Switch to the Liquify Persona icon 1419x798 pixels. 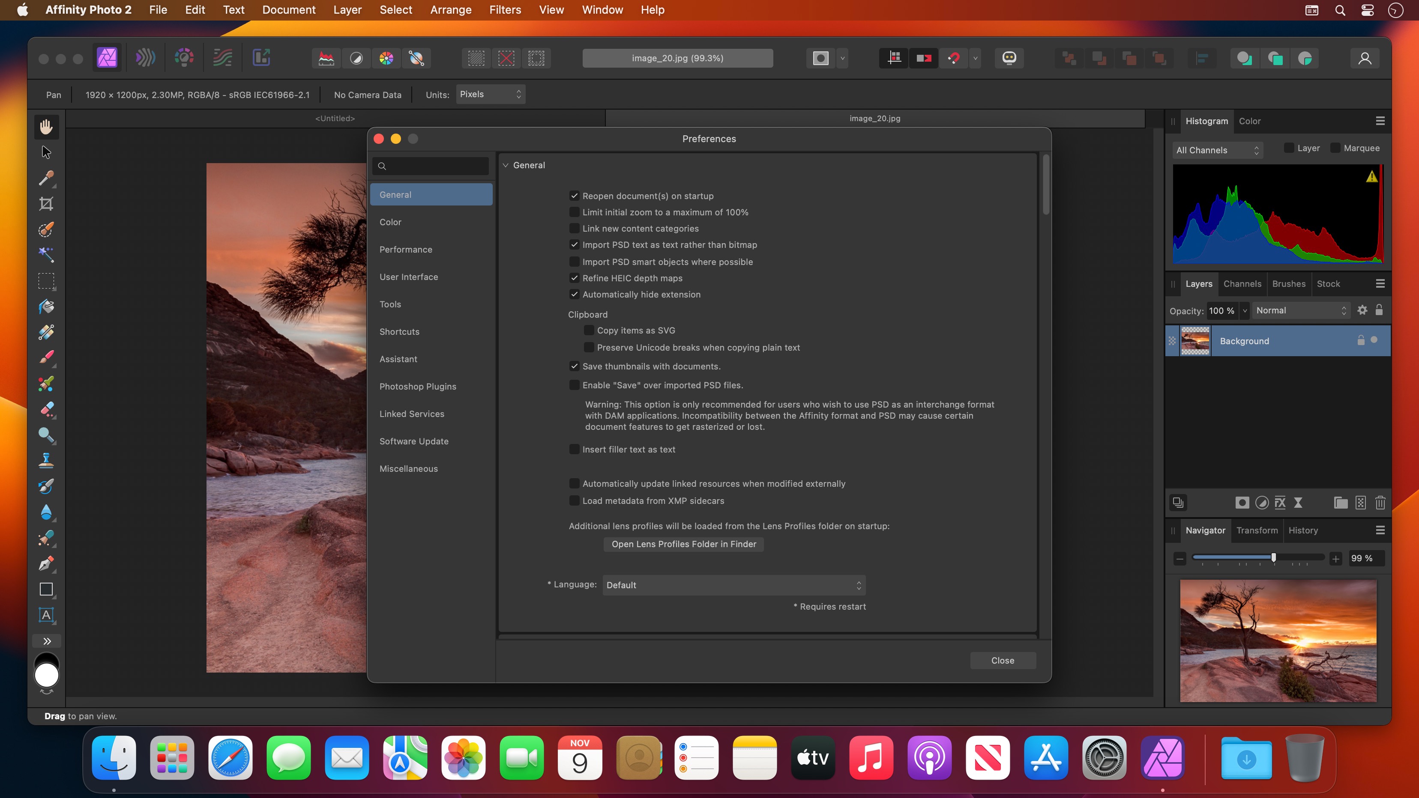point(145,58)
